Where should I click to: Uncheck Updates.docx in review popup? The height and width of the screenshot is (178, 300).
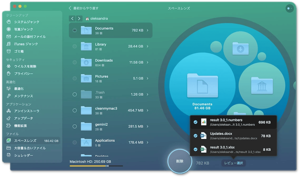[x=195, y=136]
